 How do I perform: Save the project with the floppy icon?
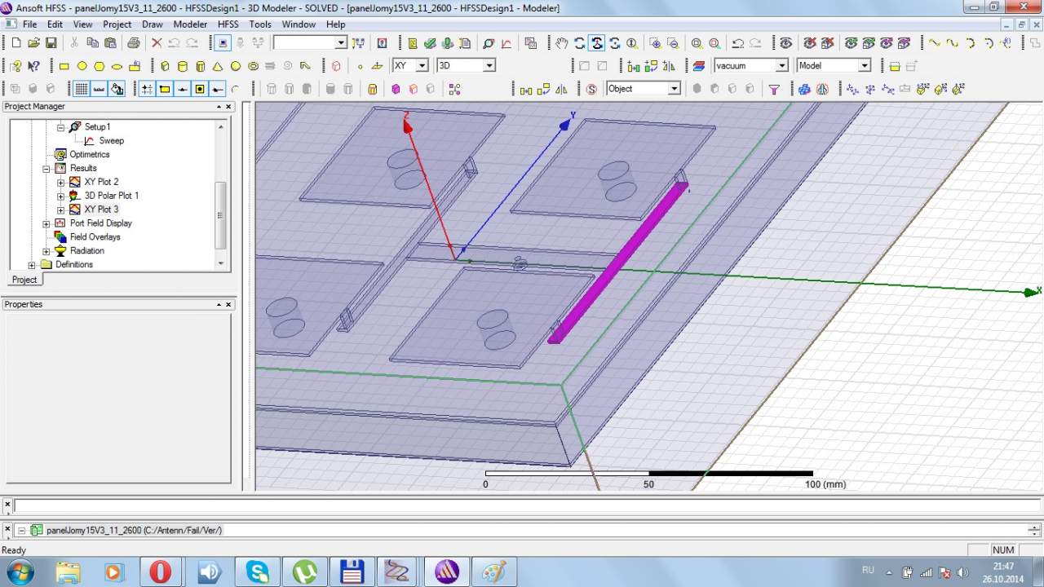(51, 43)
